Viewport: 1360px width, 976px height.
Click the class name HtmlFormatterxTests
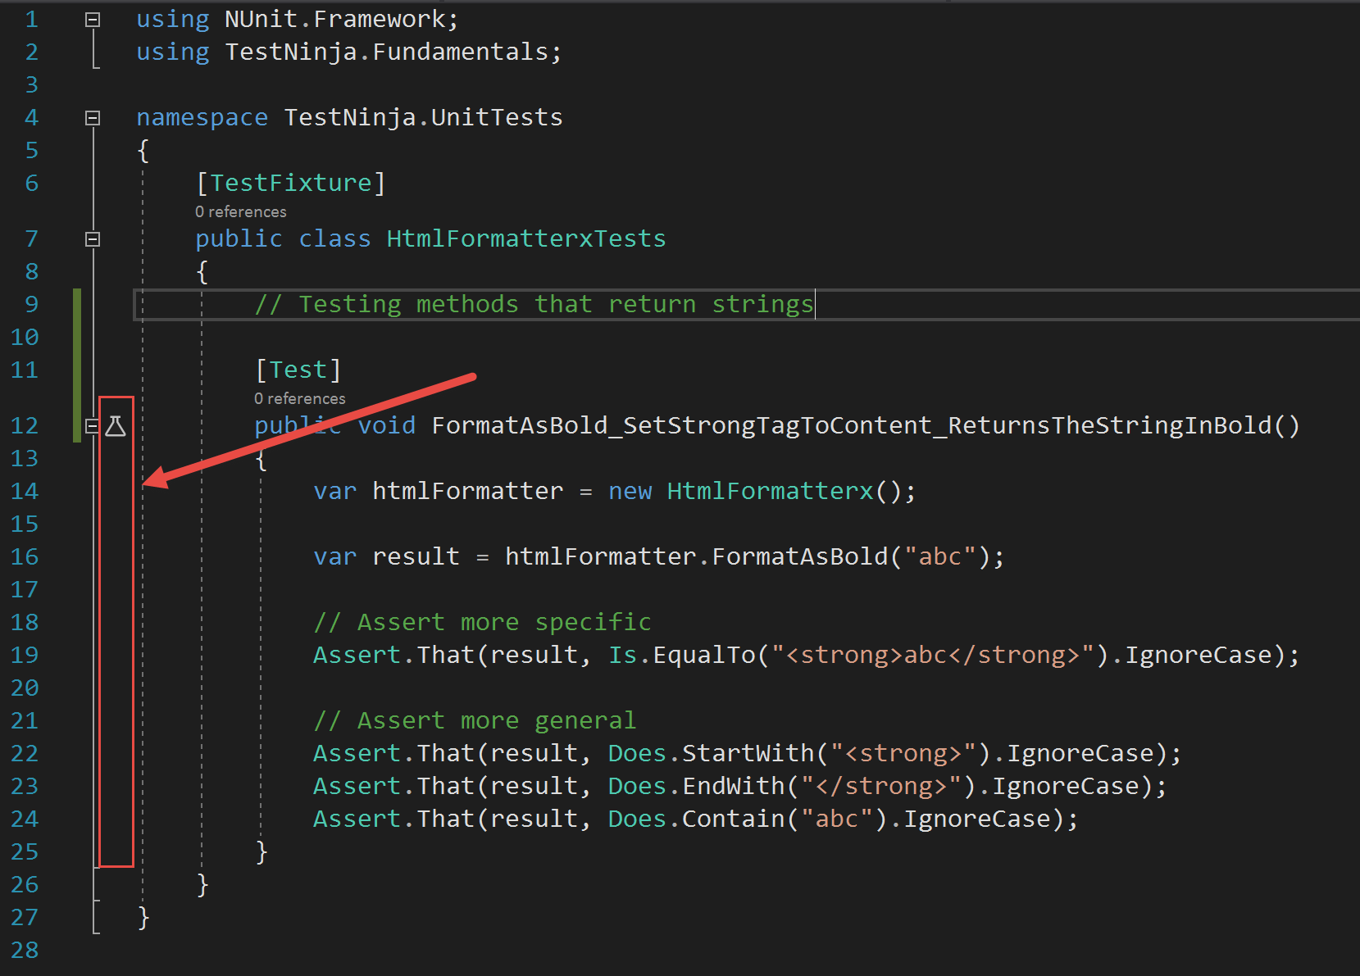pyautogui.click(x=526, y=238)
